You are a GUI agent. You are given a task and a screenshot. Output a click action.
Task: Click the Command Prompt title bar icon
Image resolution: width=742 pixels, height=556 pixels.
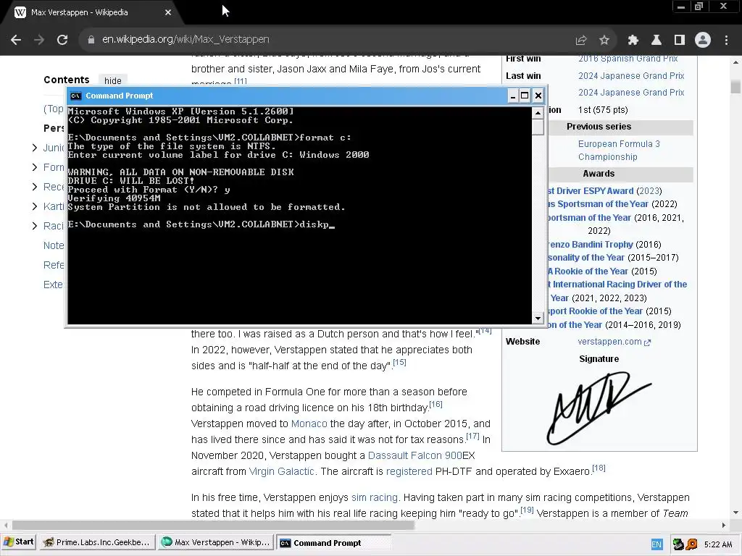point(75,96)
